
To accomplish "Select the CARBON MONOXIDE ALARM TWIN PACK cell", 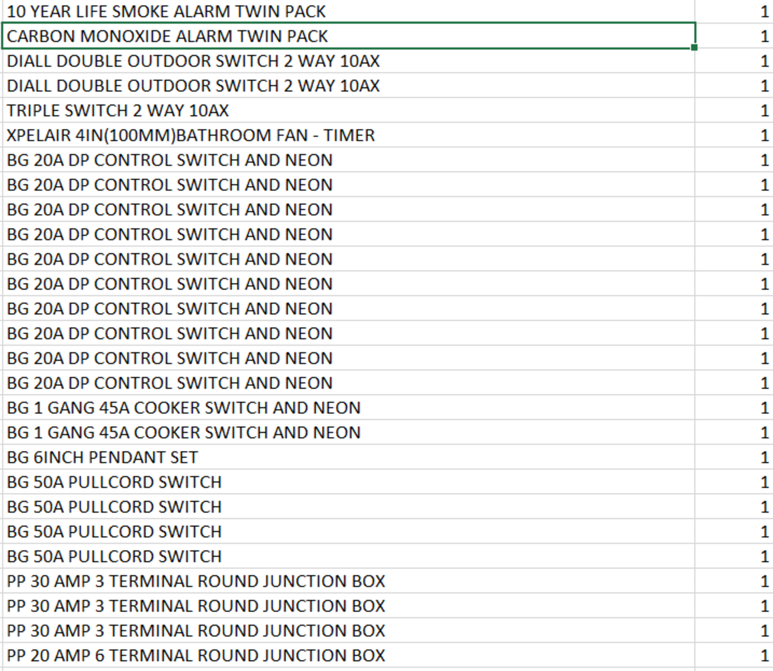I will tap(349, 36).
